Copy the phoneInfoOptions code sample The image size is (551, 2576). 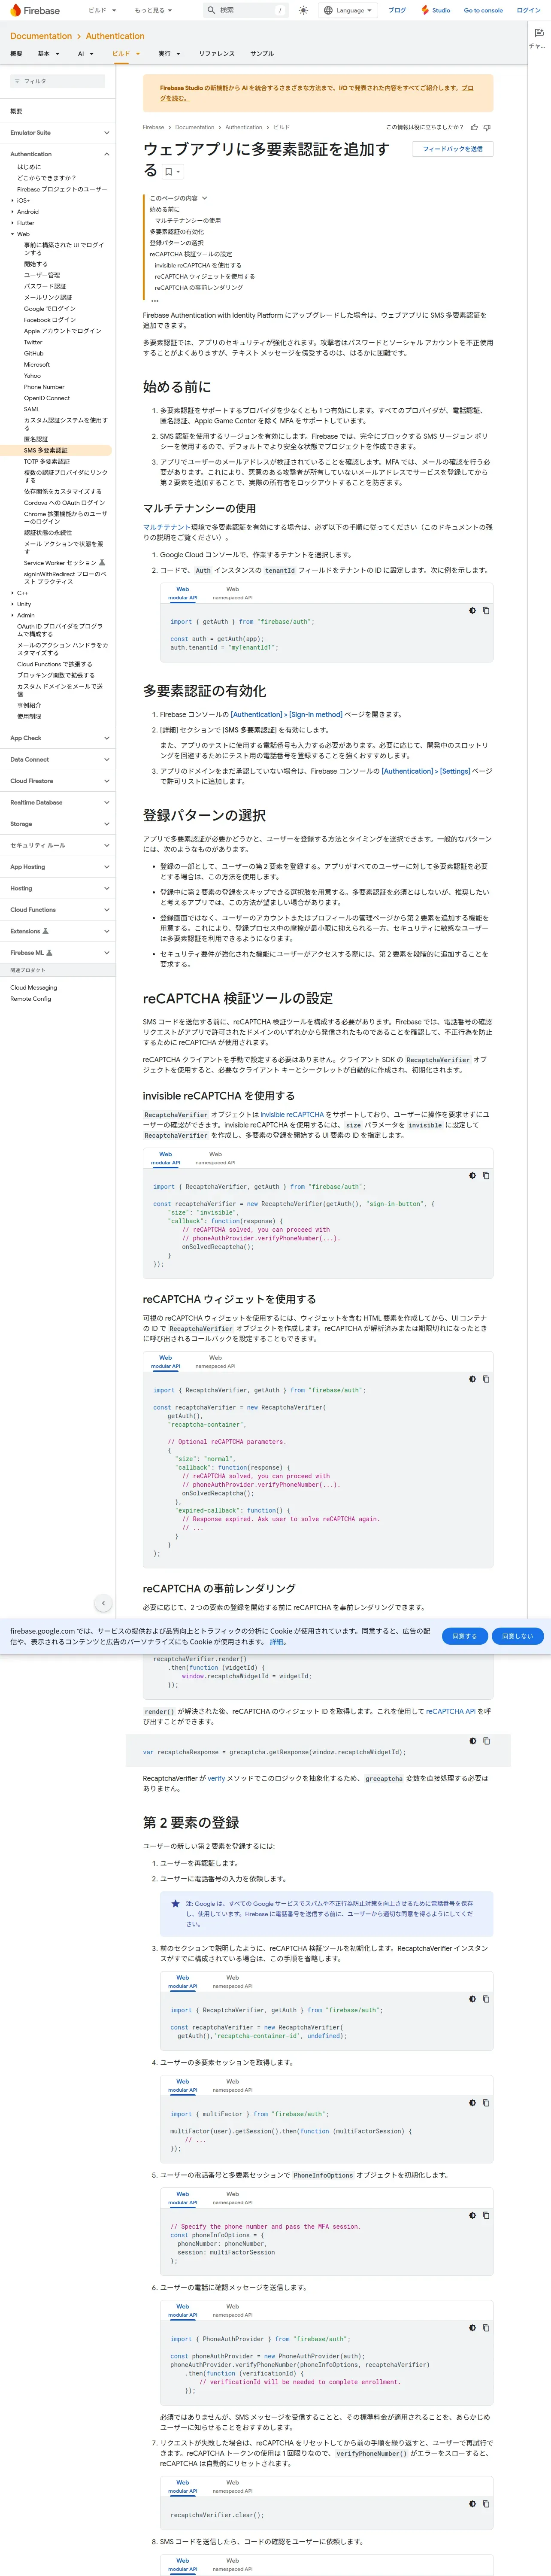pos(486,2215)
